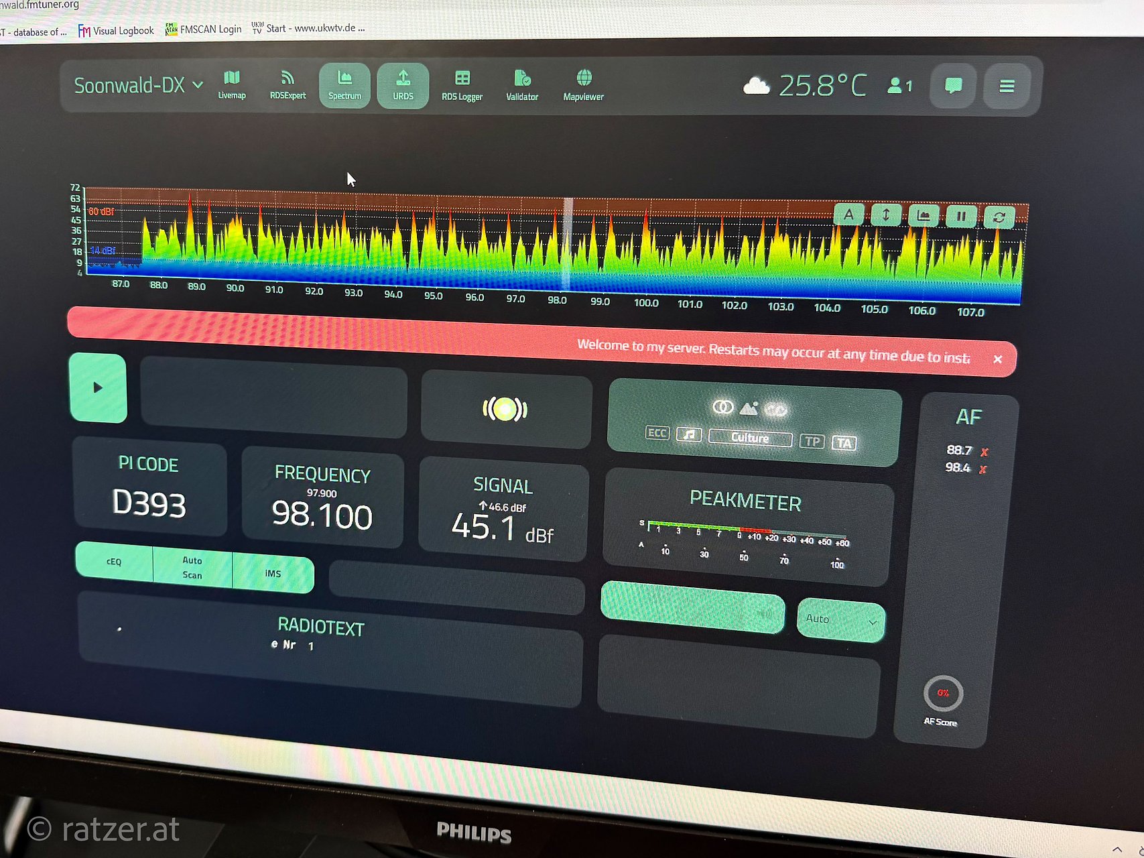
Task: Launch RDSExpert from the top bar
Action: (x=288, y=85)
